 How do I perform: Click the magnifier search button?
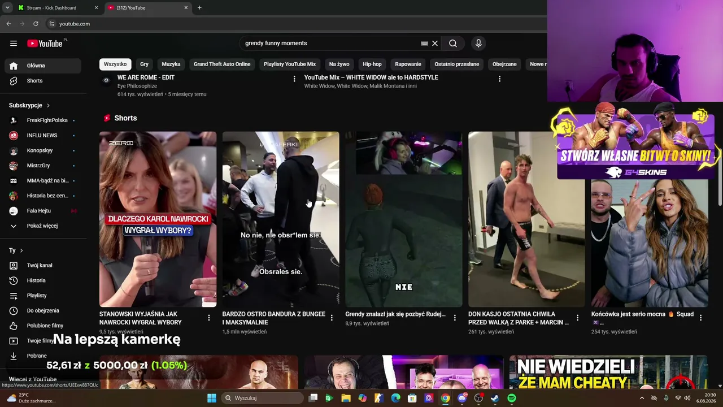453,44
